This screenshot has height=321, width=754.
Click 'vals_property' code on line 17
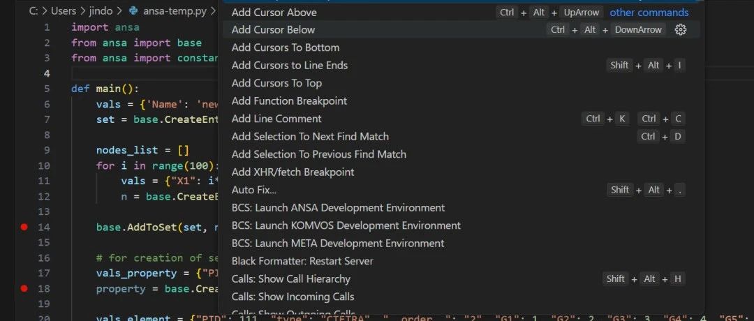coord(137,274)
